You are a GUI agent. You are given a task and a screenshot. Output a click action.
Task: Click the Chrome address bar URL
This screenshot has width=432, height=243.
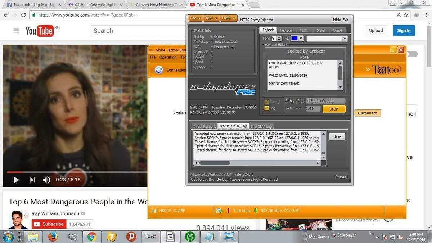(87, 15)
